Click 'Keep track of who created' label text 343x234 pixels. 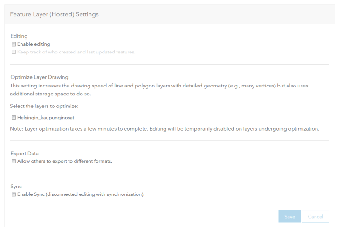pos(76,52)
